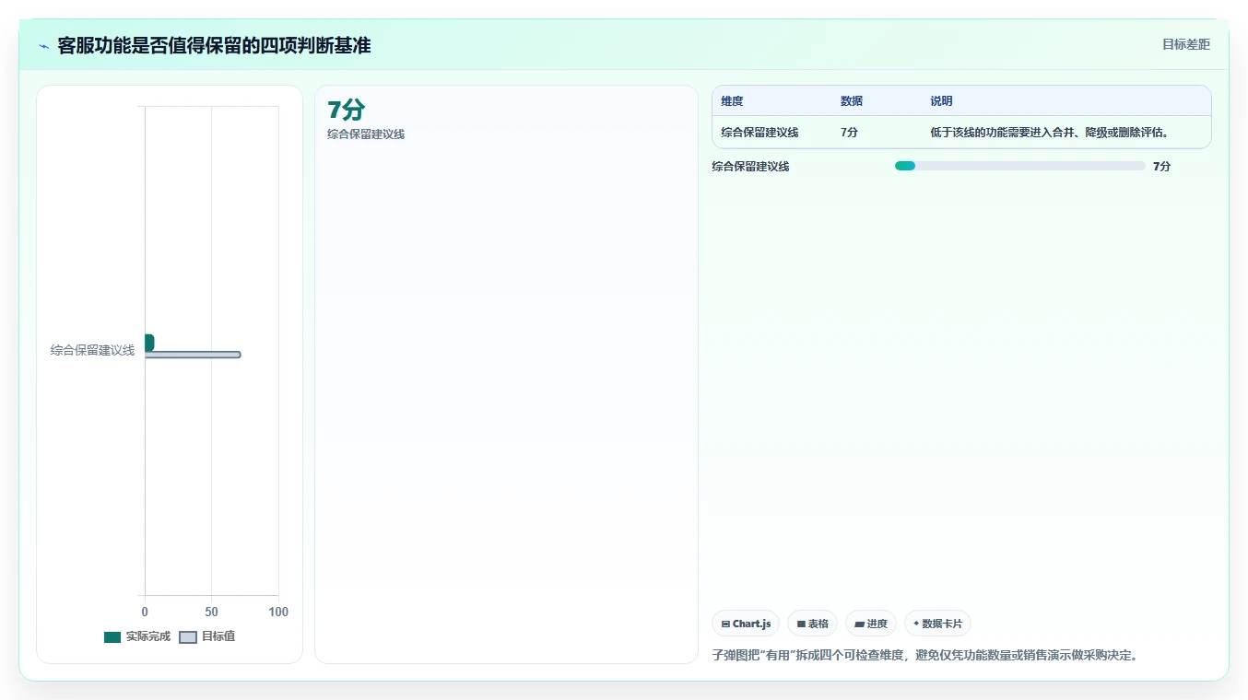Screen dimensions: 1248x700
Task: Click the 综合保留建议线 chart axis label
Action: (92, 350)
